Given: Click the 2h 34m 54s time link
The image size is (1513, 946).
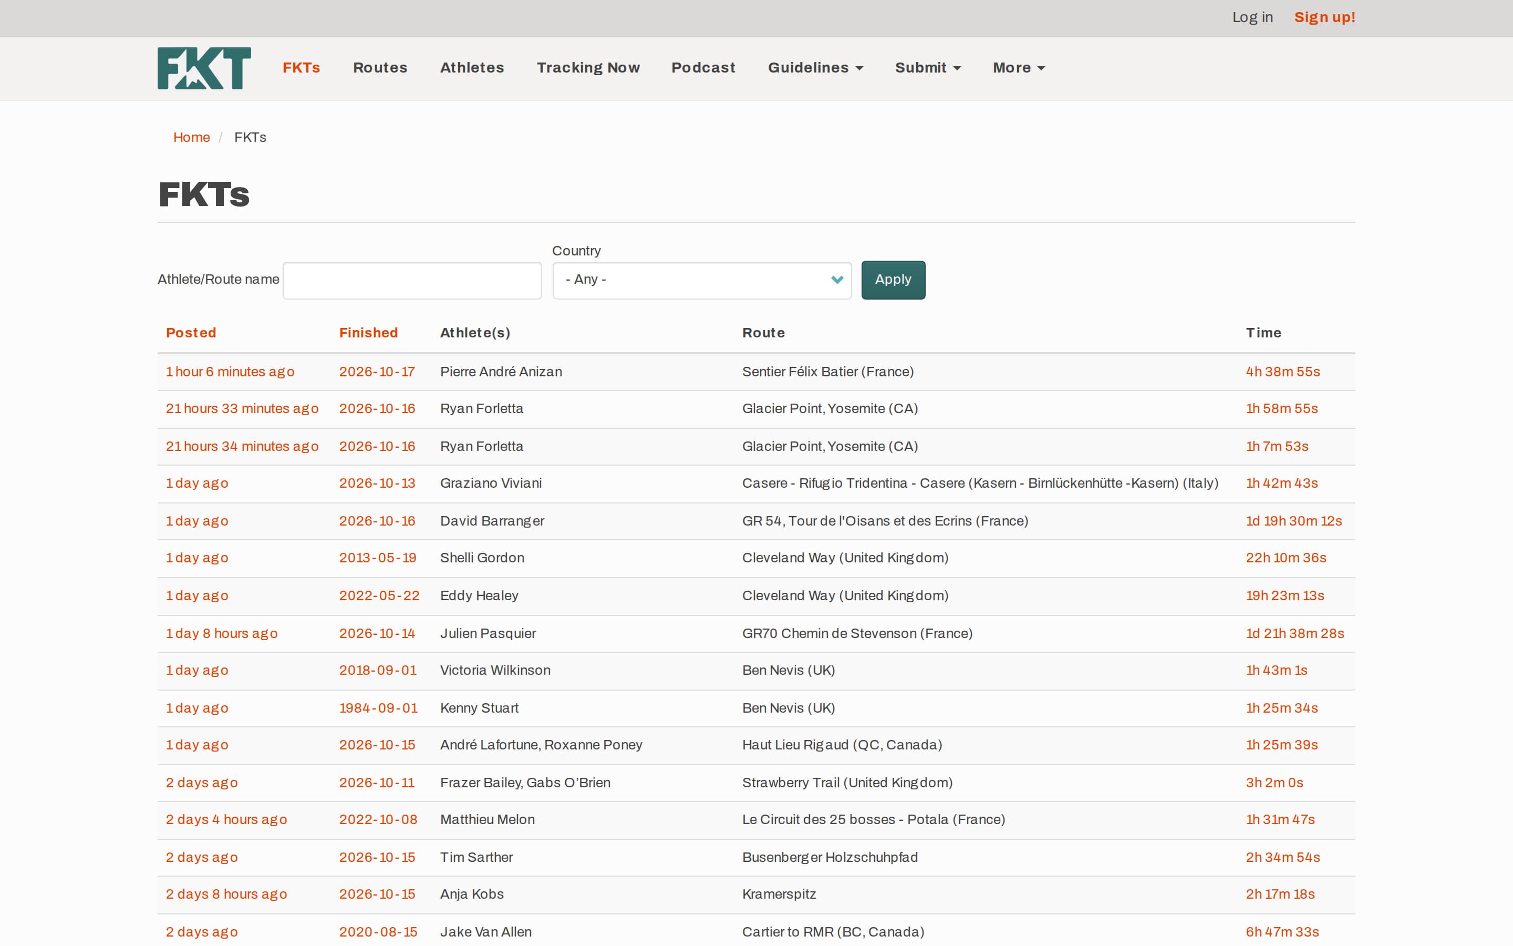Looking at the screenshot, I should tap(1282, 858).
